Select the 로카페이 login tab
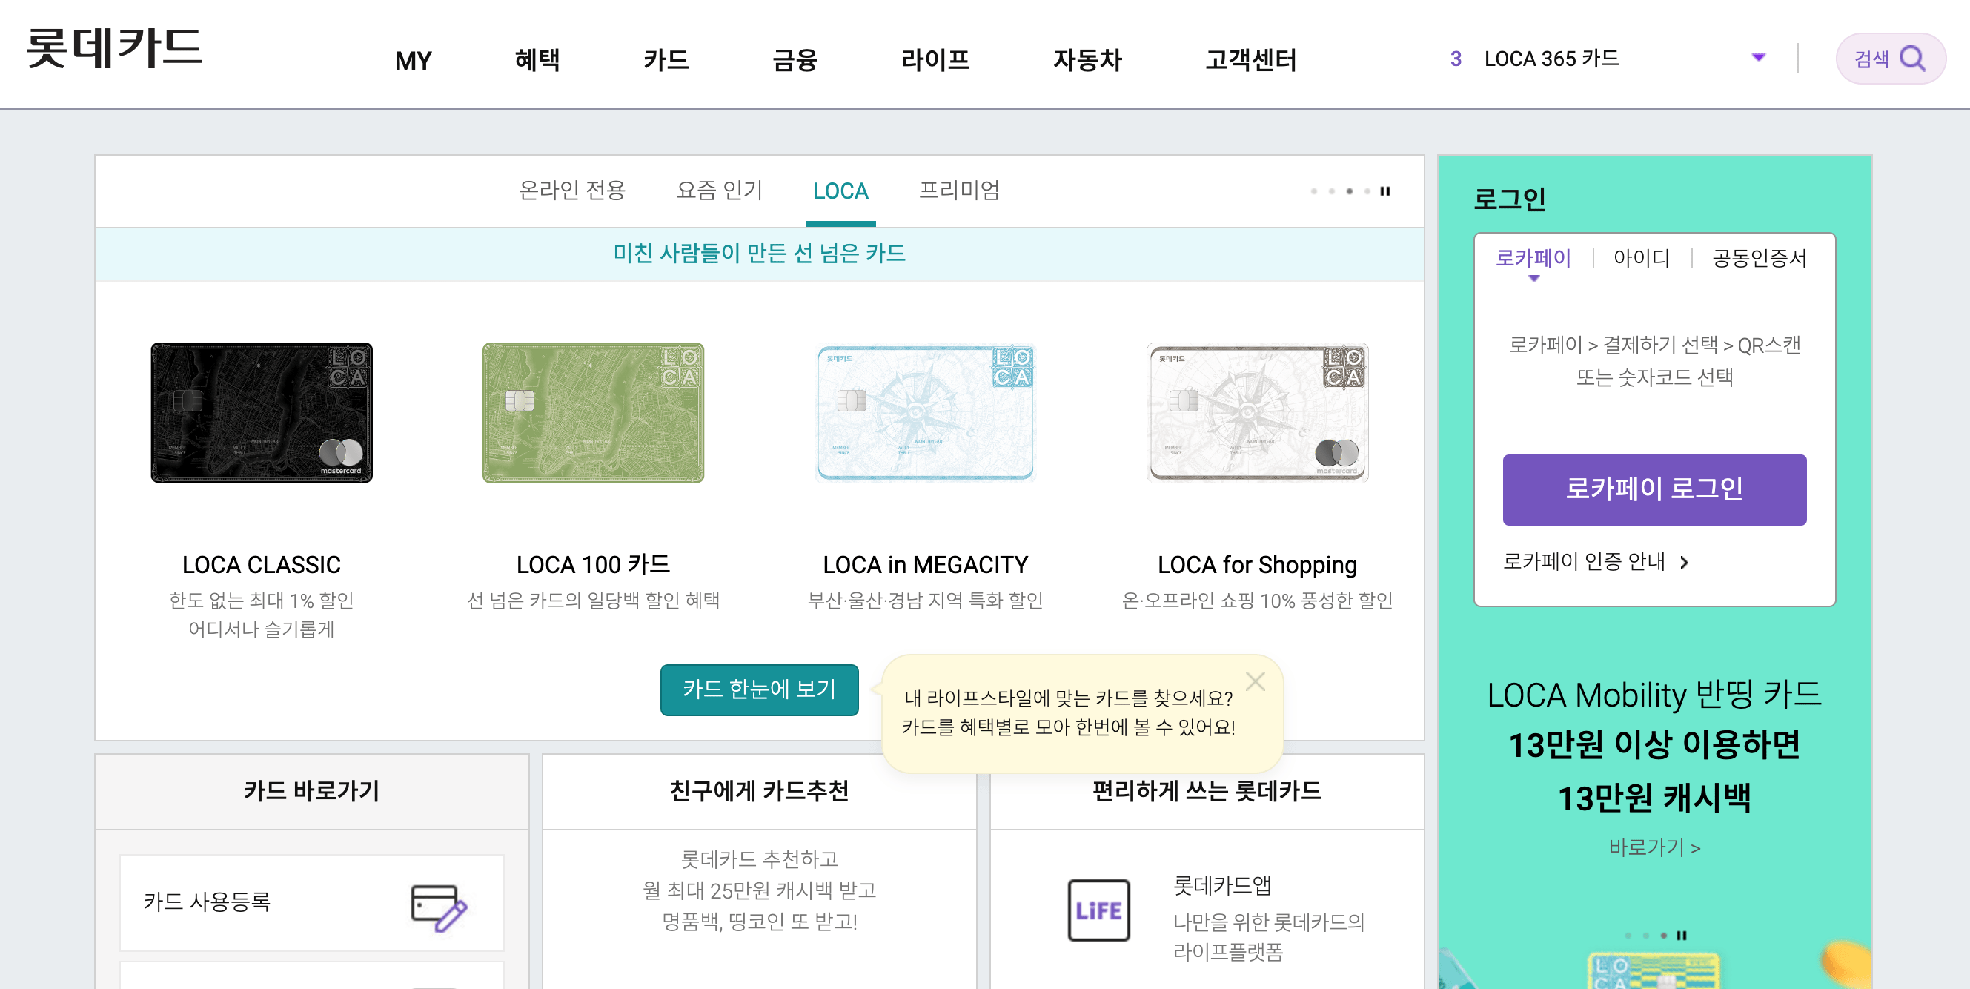This screenshot has height=989, width=1970. 1533,258
